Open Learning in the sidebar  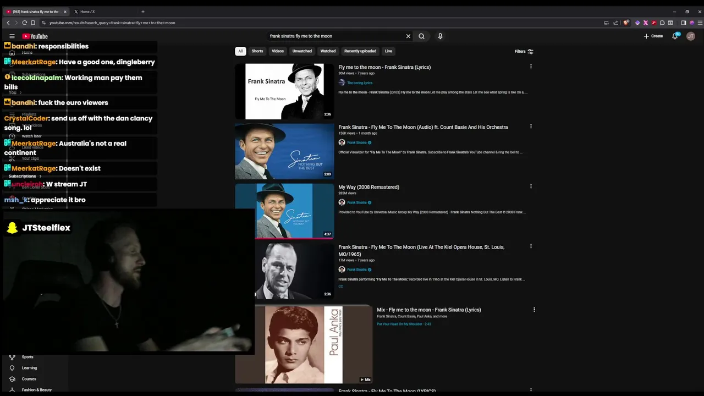click(29, 368)
